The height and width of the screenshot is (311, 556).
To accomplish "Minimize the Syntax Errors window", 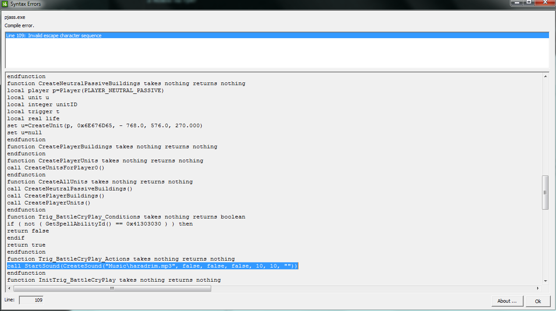I will tap(517, 3).
